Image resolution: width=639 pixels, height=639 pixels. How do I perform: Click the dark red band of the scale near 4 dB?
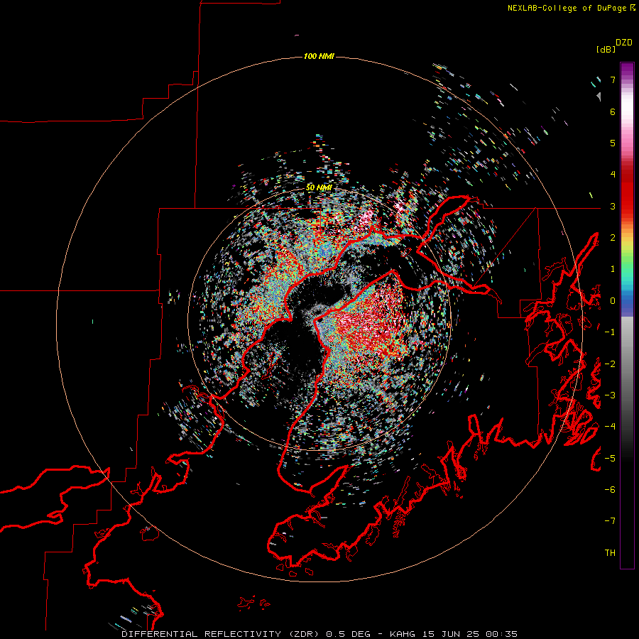[x=627, y=175]
